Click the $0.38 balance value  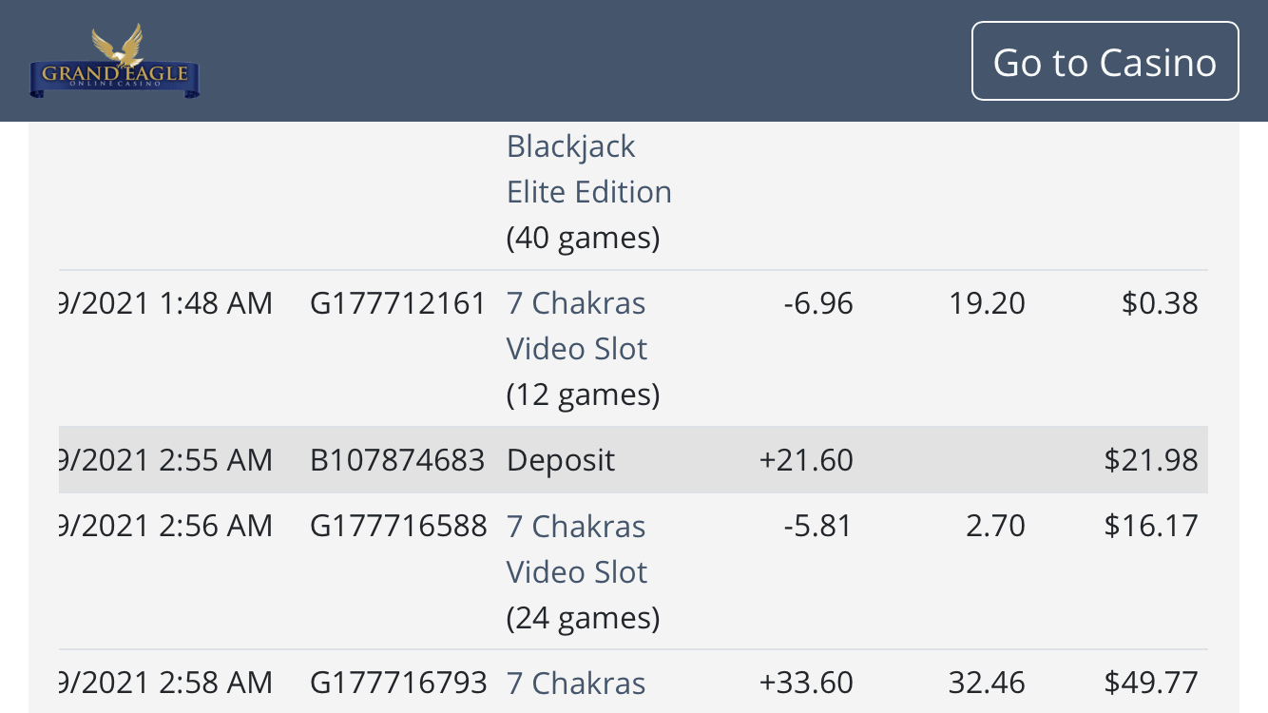click(x=1160, y=303)
